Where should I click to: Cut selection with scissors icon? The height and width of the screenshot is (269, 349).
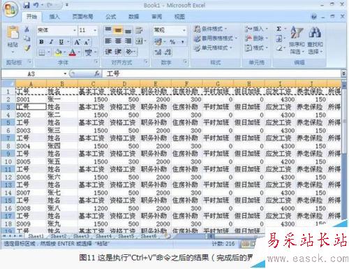(27, 29)
